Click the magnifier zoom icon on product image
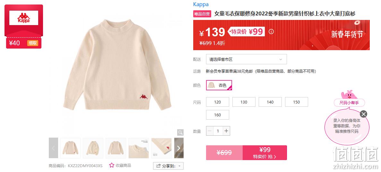The width and height of the screenshot is (381, 172). click(180, 132)
